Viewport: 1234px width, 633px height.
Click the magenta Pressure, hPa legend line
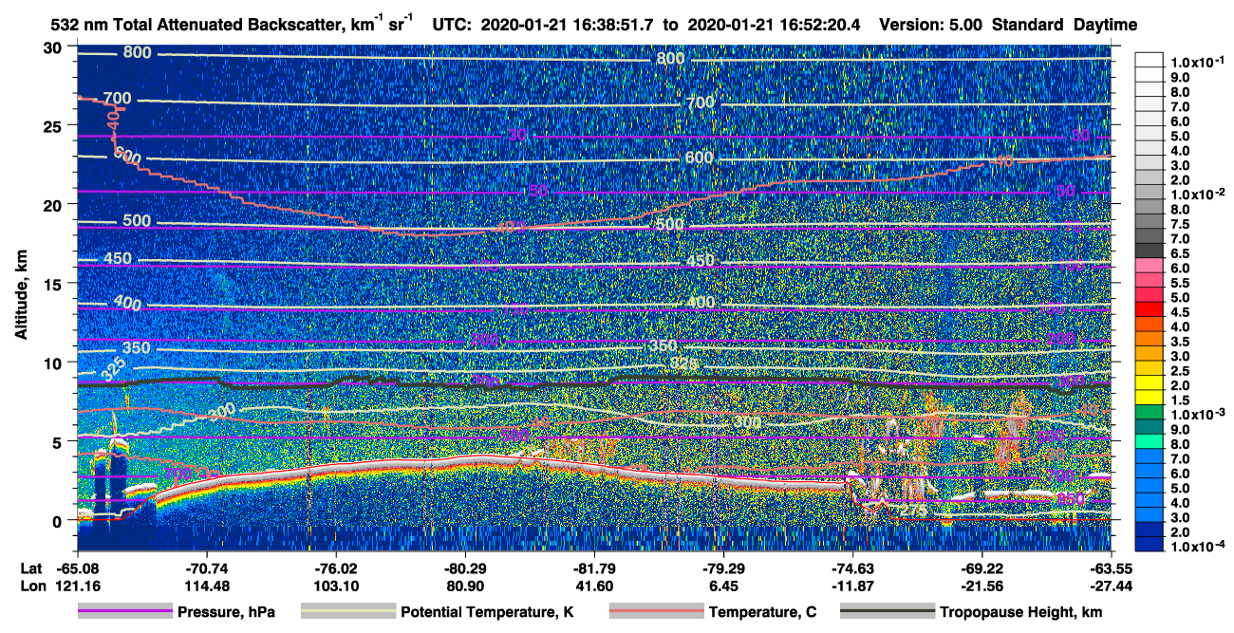tap(124, 612)
